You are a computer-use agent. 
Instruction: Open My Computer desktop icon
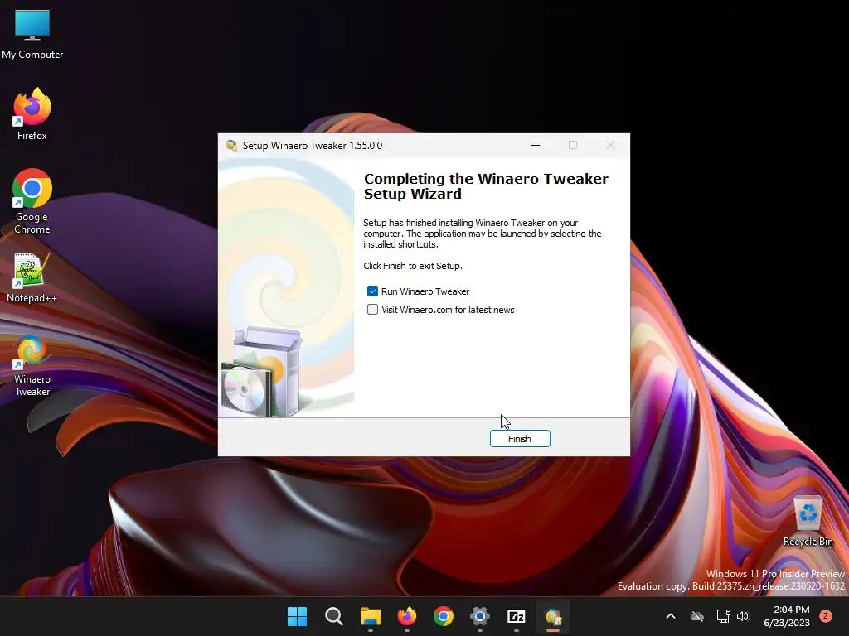point(32,35)
